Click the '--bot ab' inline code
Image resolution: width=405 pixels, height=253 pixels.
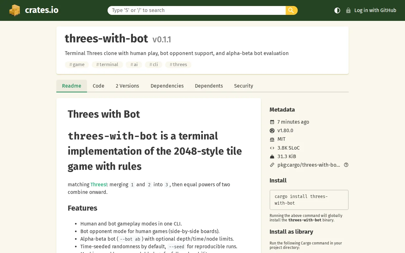130,239
